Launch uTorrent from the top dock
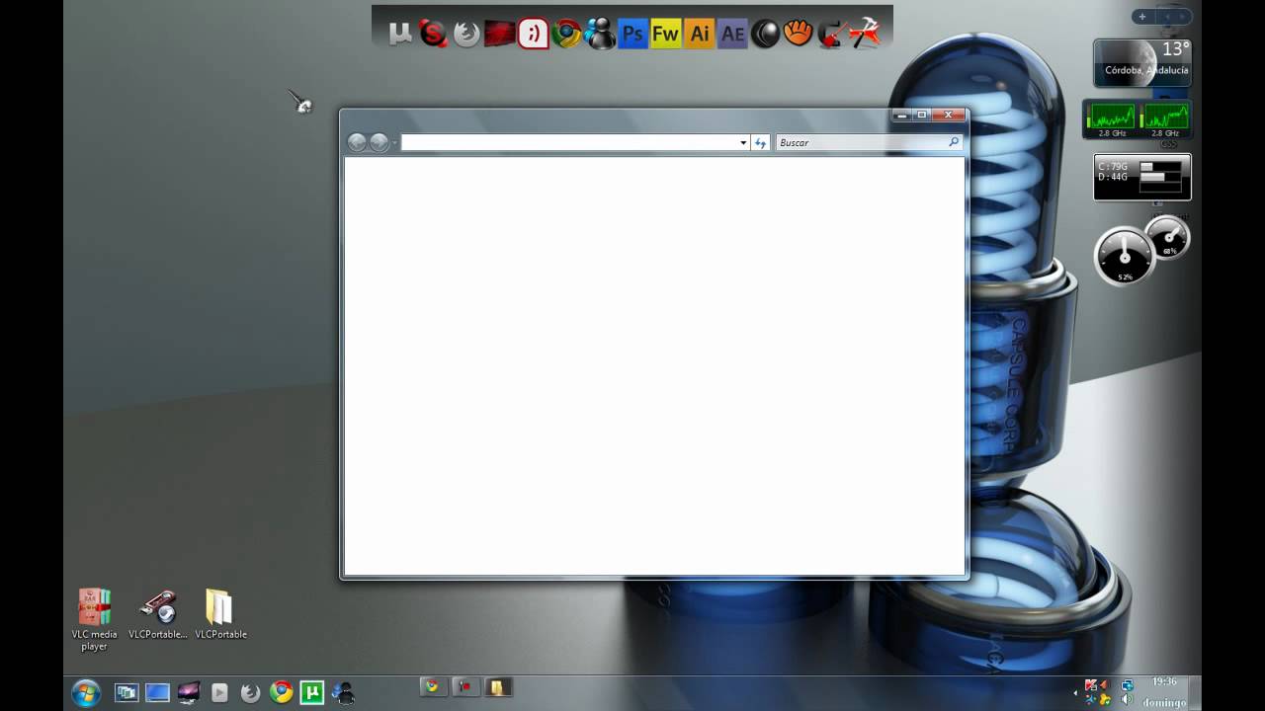The image size is (1265, 711). coord(400,35)
